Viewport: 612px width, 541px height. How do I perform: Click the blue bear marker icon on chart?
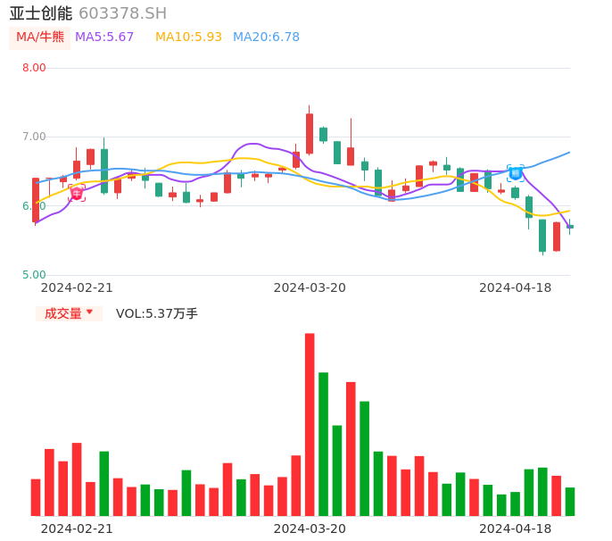pos(516,173)
